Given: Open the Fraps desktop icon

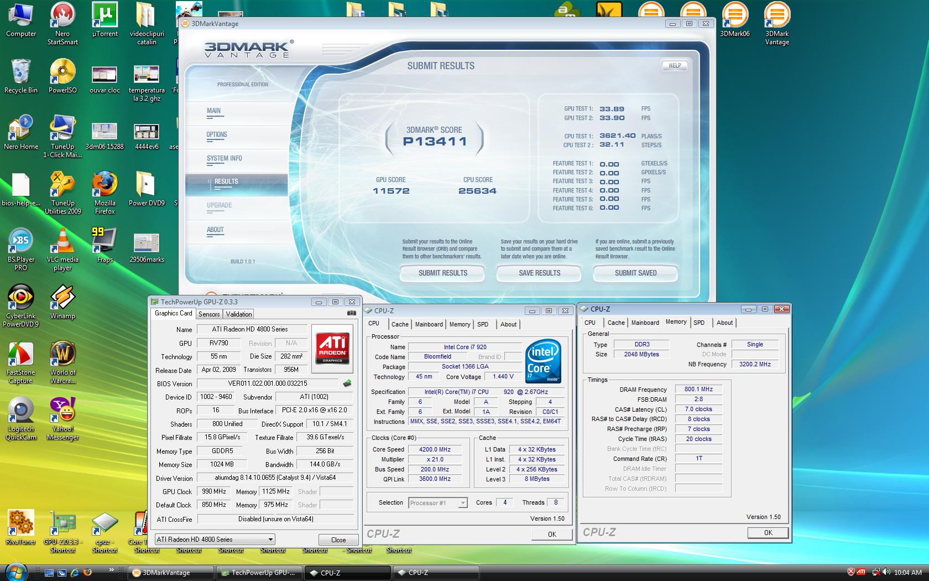Looking at the screenshot, I should [x=105, y=246].
